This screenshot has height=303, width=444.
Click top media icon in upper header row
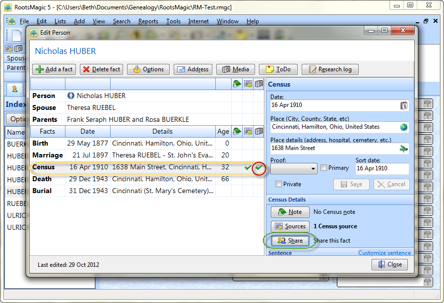coord(259,84)
